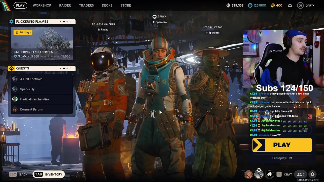
Task: Open the friends list showing 7
Action: 301,174
